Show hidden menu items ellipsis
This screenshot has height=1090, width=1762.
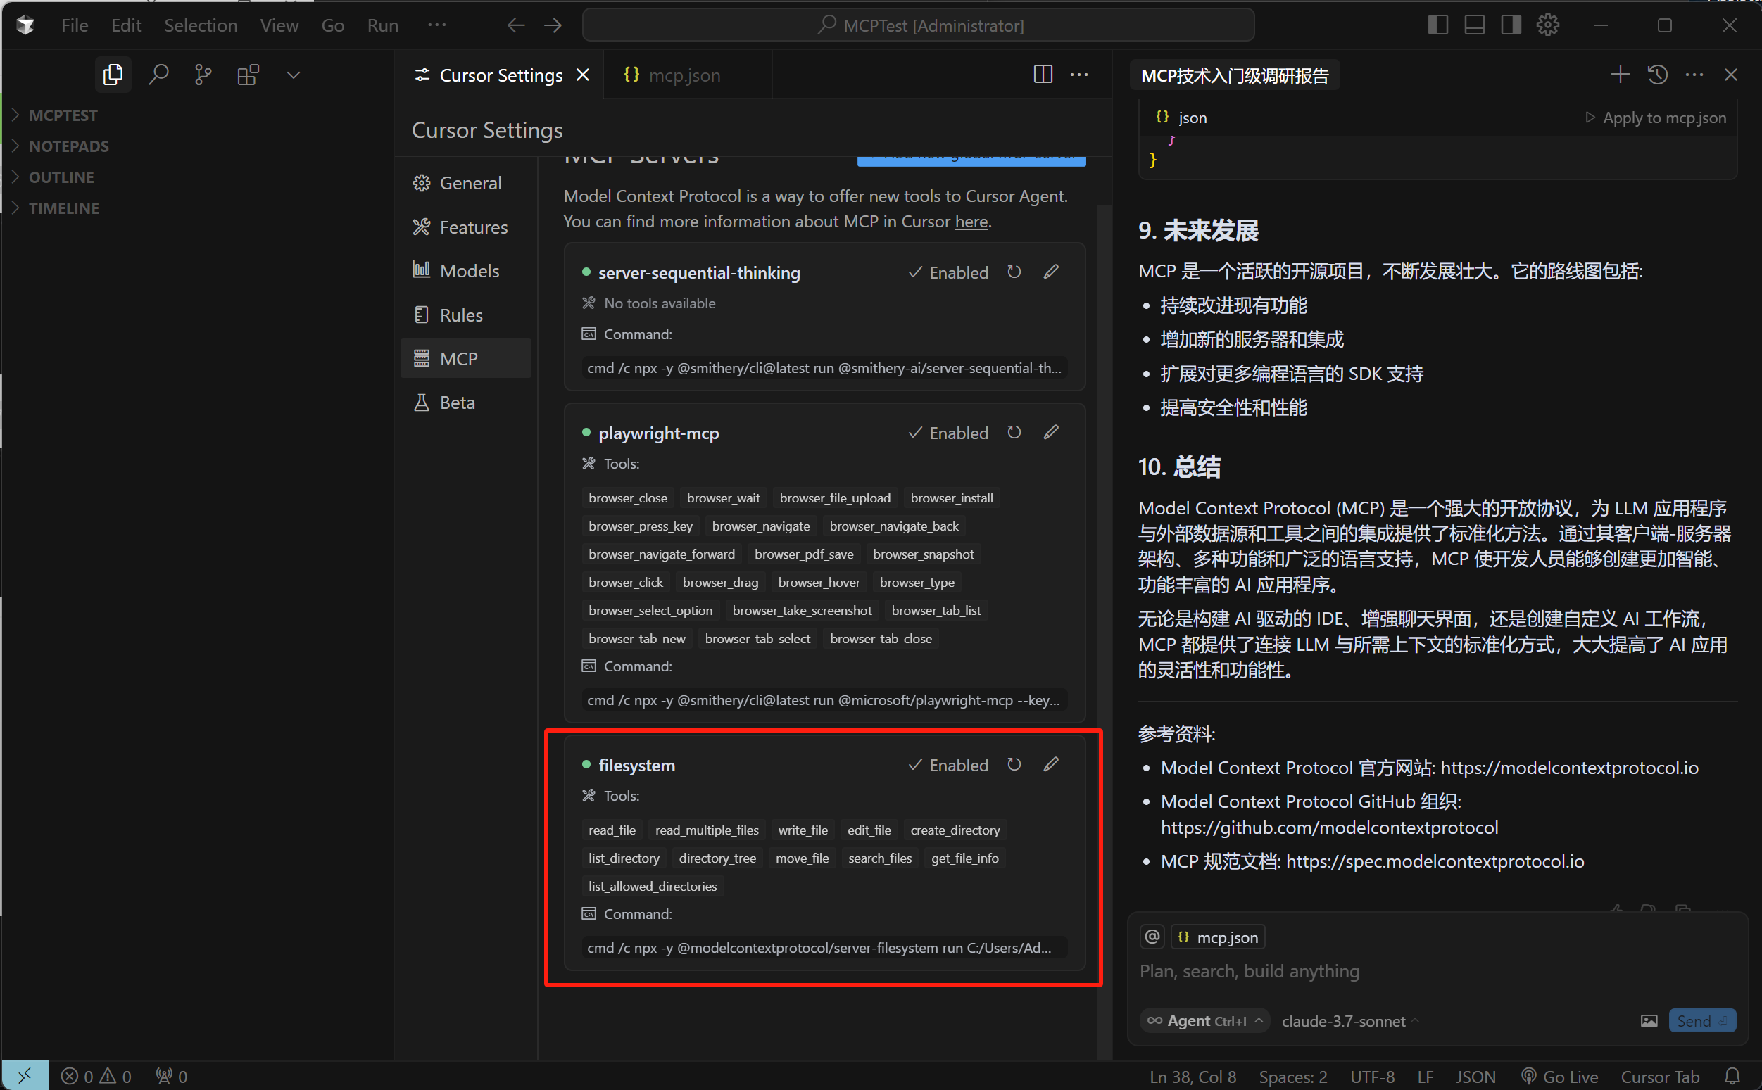(x=437, y=25)
